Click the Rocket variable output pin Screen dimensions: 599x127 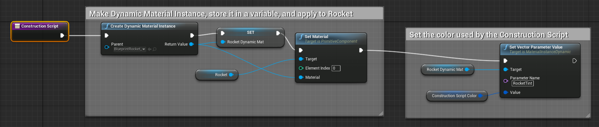231,75
